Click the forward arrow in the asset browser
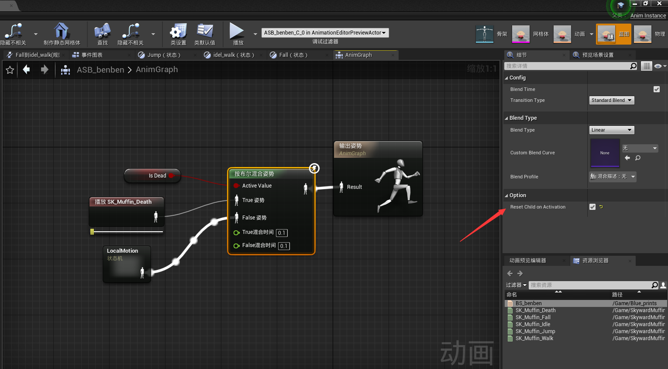Screen dimensions: 668x369 click(x=520, y=273)
